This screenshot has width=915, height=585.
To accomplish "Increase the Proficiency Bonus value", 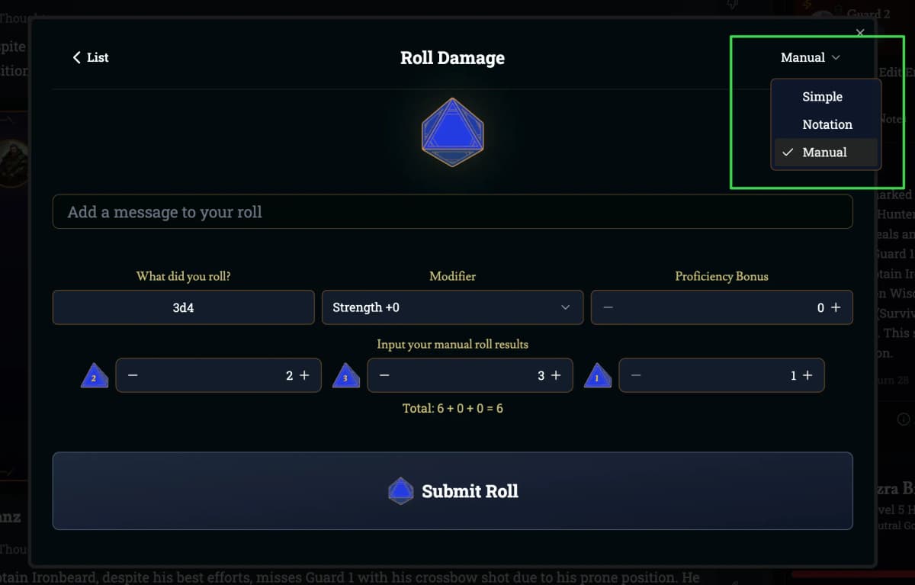I will [x=836, y=307].
